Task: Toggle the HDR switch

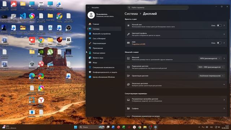Action: [219, 43]
